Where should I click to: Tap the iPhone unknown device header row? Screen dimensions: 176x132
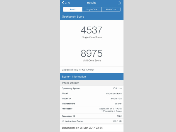pos(92,83)
